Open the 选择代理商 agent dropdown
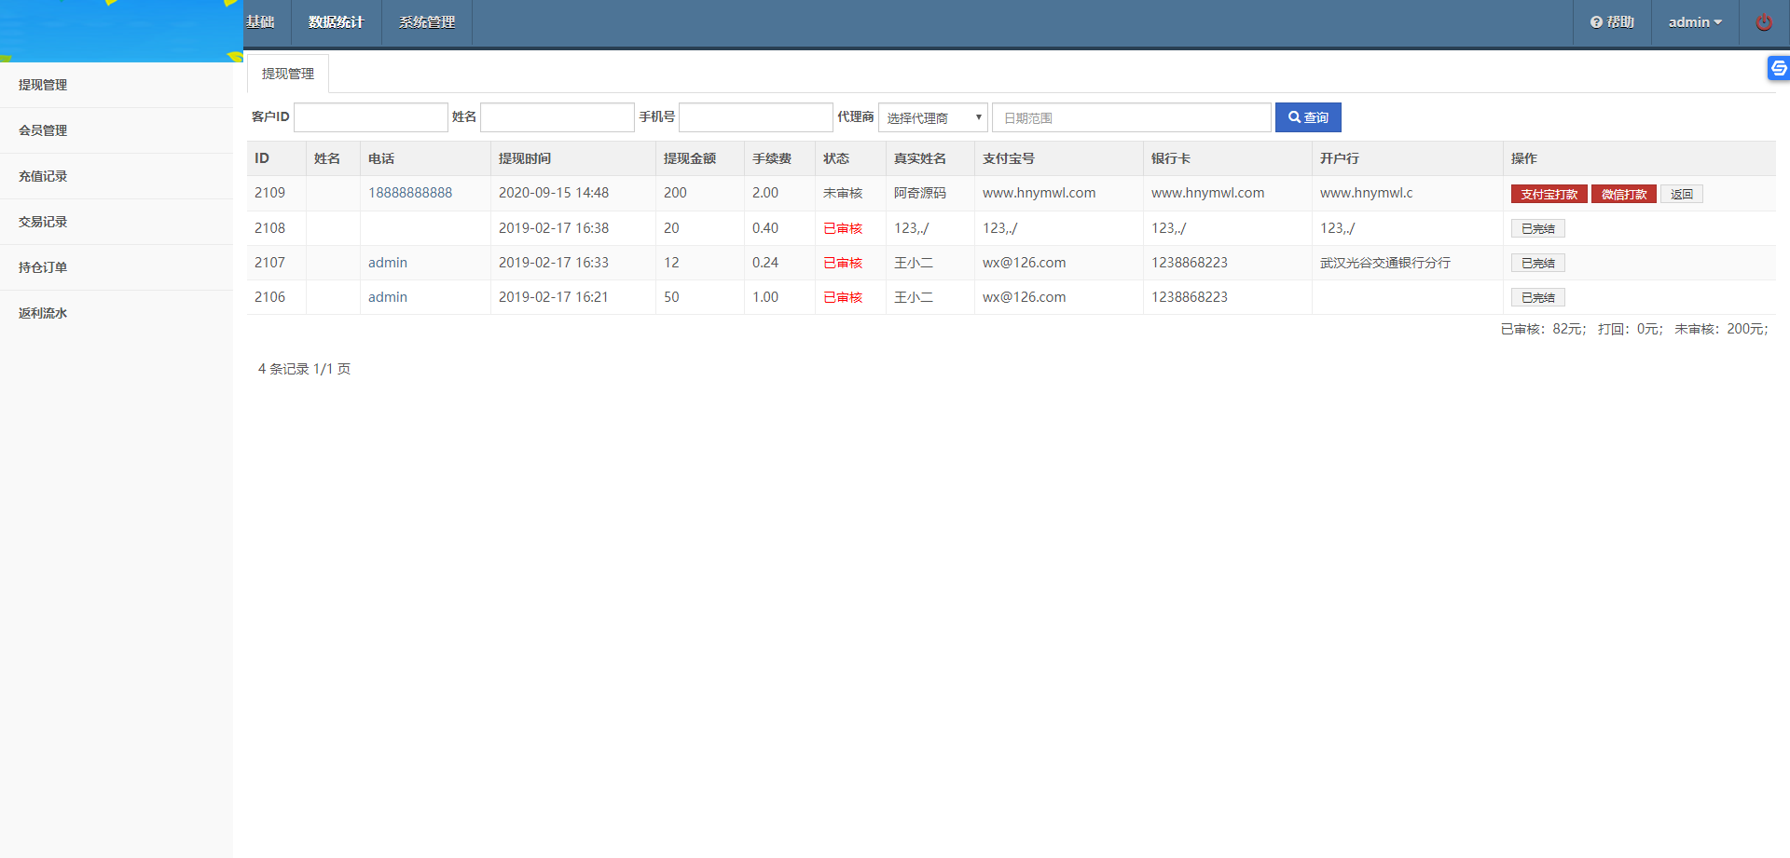 click(x=932, y=117)
